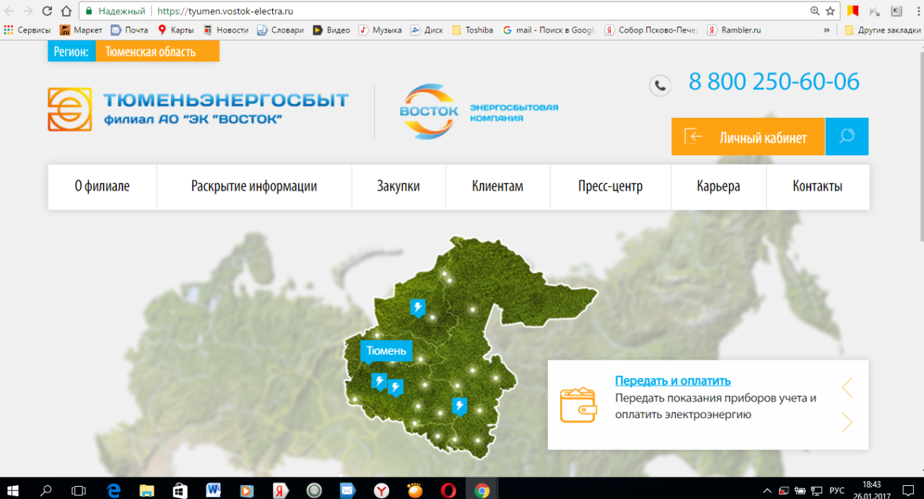Launch Microsoft Edge from taskbar
924x499 pixels.
pos(113,490)
